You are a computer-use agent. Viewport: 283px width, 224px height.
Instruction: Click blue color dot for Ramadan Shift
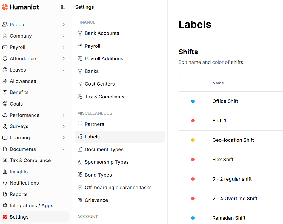coord(193,218)
